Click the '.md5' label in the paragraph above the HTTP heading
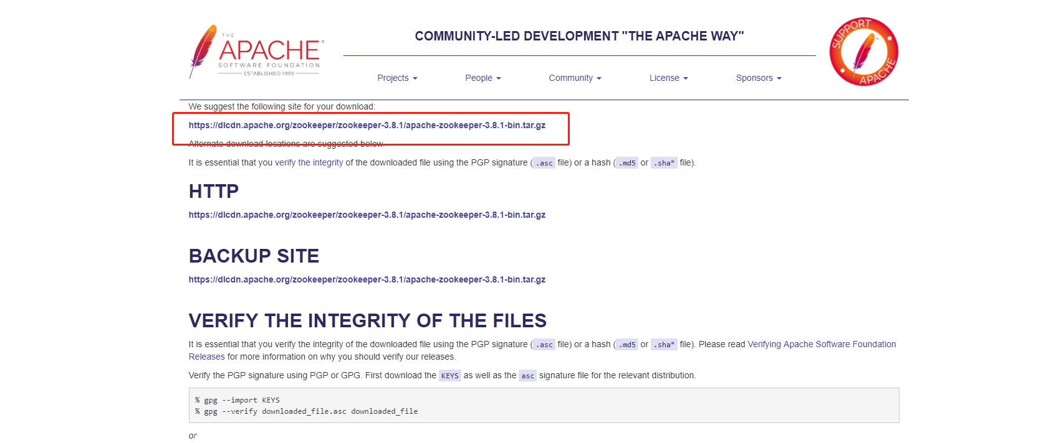The width and height of the screenshot is (1051, 443). pyautogui.click(x=627, y=163)
